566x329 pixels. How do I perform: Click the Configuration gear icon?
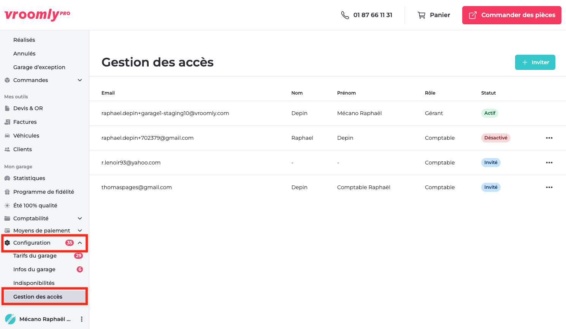[7, 242]
